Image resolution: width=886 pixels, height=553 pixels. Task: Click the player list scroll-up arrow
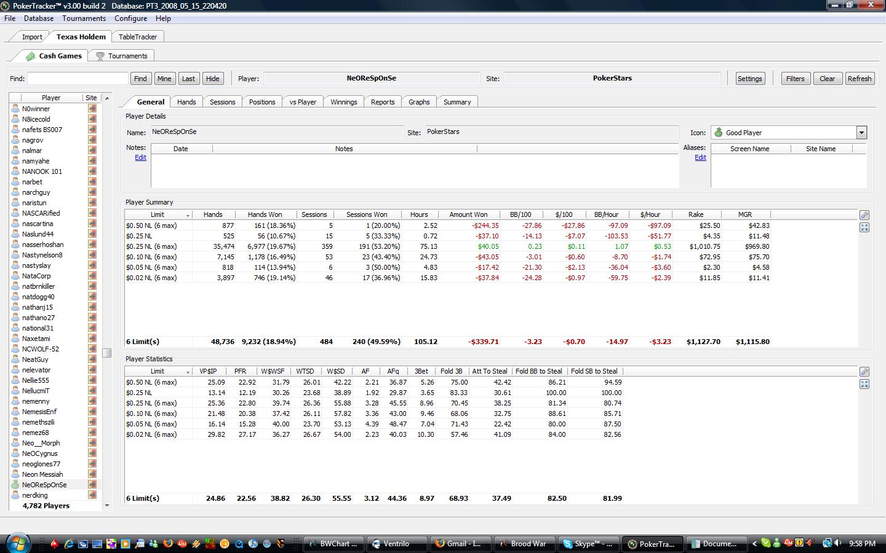click(107, 98)
